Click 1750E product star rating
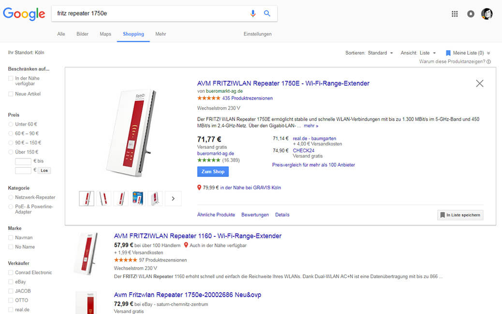Viewport: 502px width, 314px height. pos(209,98)
